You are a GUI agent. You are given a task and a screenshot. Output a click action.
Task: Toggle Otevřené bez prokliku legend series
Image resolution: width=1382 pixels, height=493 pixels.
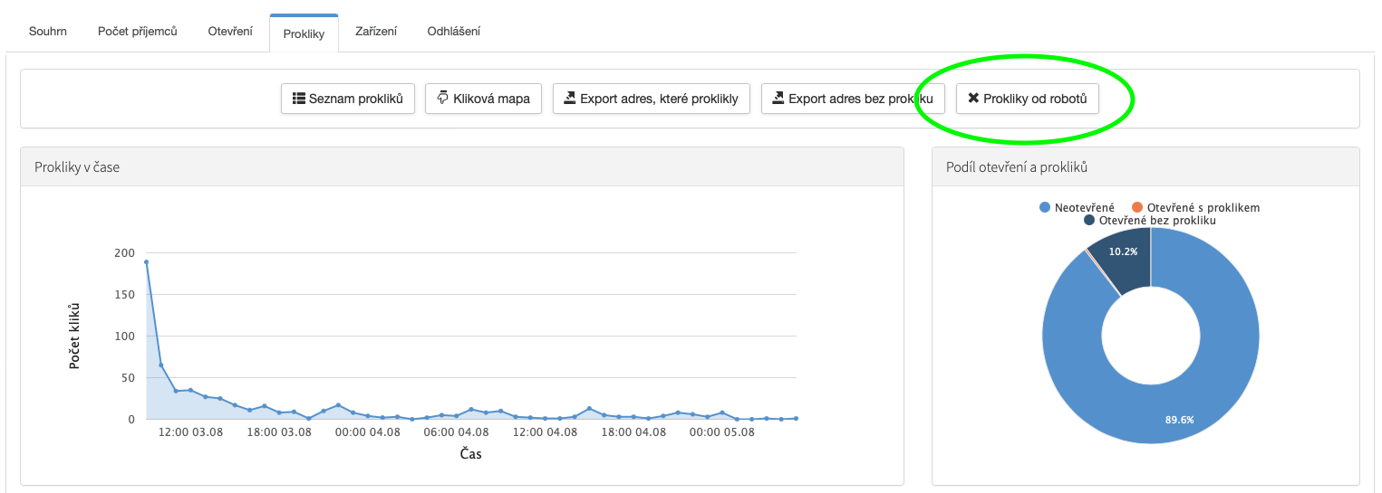pyautogui.click(x=1149, y=220)
